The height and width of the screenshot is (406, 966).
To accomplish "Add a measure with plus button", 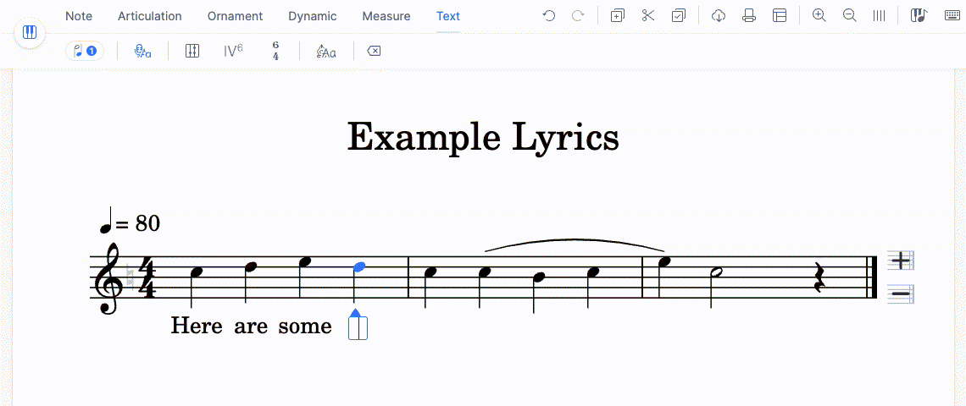I will (901, 261).
